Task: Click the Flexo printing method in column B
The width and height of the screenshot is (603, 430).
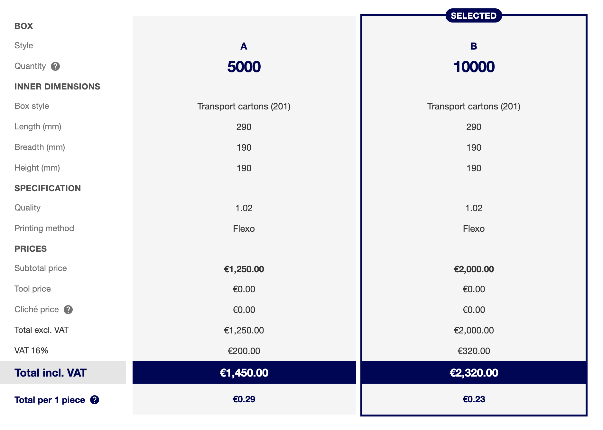Action: pyautogui.click(x=474, y=229)
